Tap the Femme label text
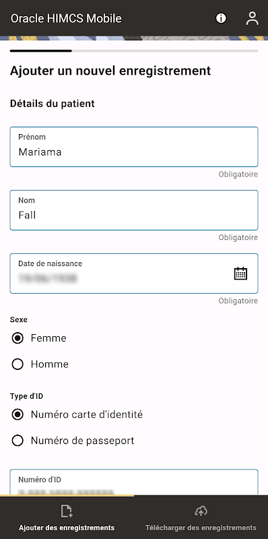Viewport: 268px width, 539px height. [x=48, y=338]
